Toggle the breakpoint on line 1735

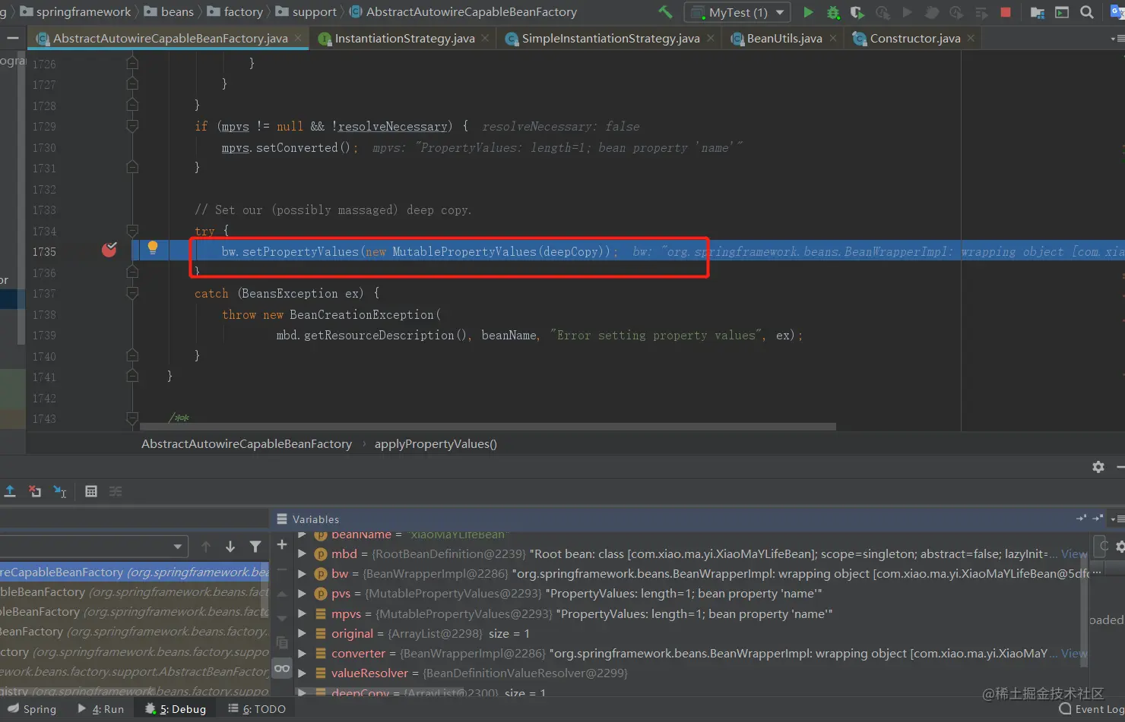pos(109,250)
